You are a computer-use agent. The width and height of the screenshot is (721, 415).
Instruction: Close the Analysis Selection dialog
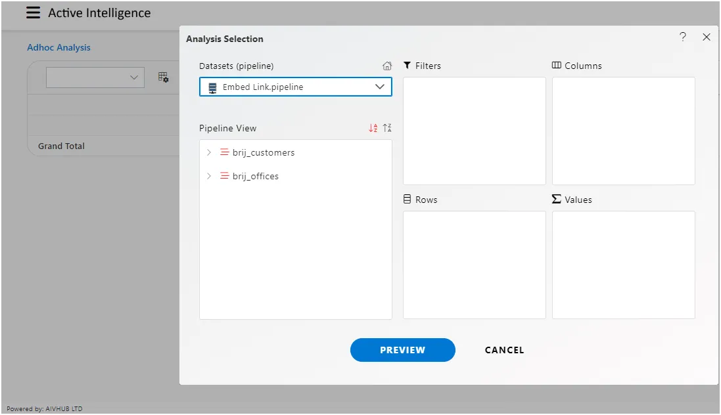(707, 37)
